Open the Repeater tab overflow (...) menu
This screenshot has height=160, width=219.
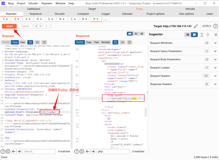tap(106, 19)
